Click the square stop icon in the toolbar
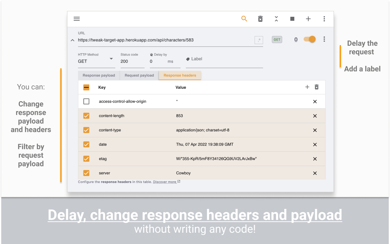390x244 pixels. click(292, 19)
